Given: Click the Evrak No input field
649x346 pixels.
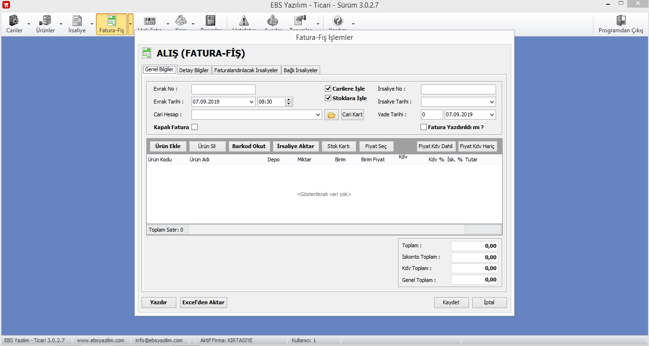Looking at the screenshot, I should (223, 89).
